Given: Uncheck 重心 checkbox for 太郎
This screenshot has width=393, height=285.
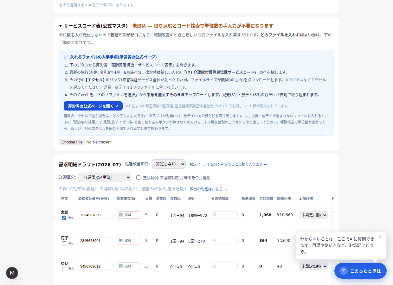Looking at the screenshot, I should 64,218.
